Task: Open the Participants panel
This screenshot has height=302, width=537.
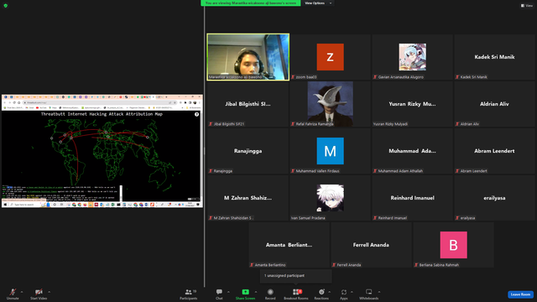Action: pyautogui.click(x=189, y=294)
